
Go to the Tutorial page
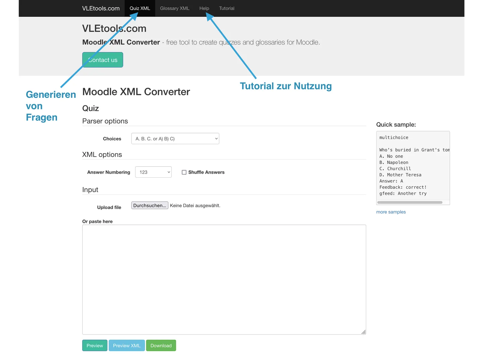click(227, 8)
